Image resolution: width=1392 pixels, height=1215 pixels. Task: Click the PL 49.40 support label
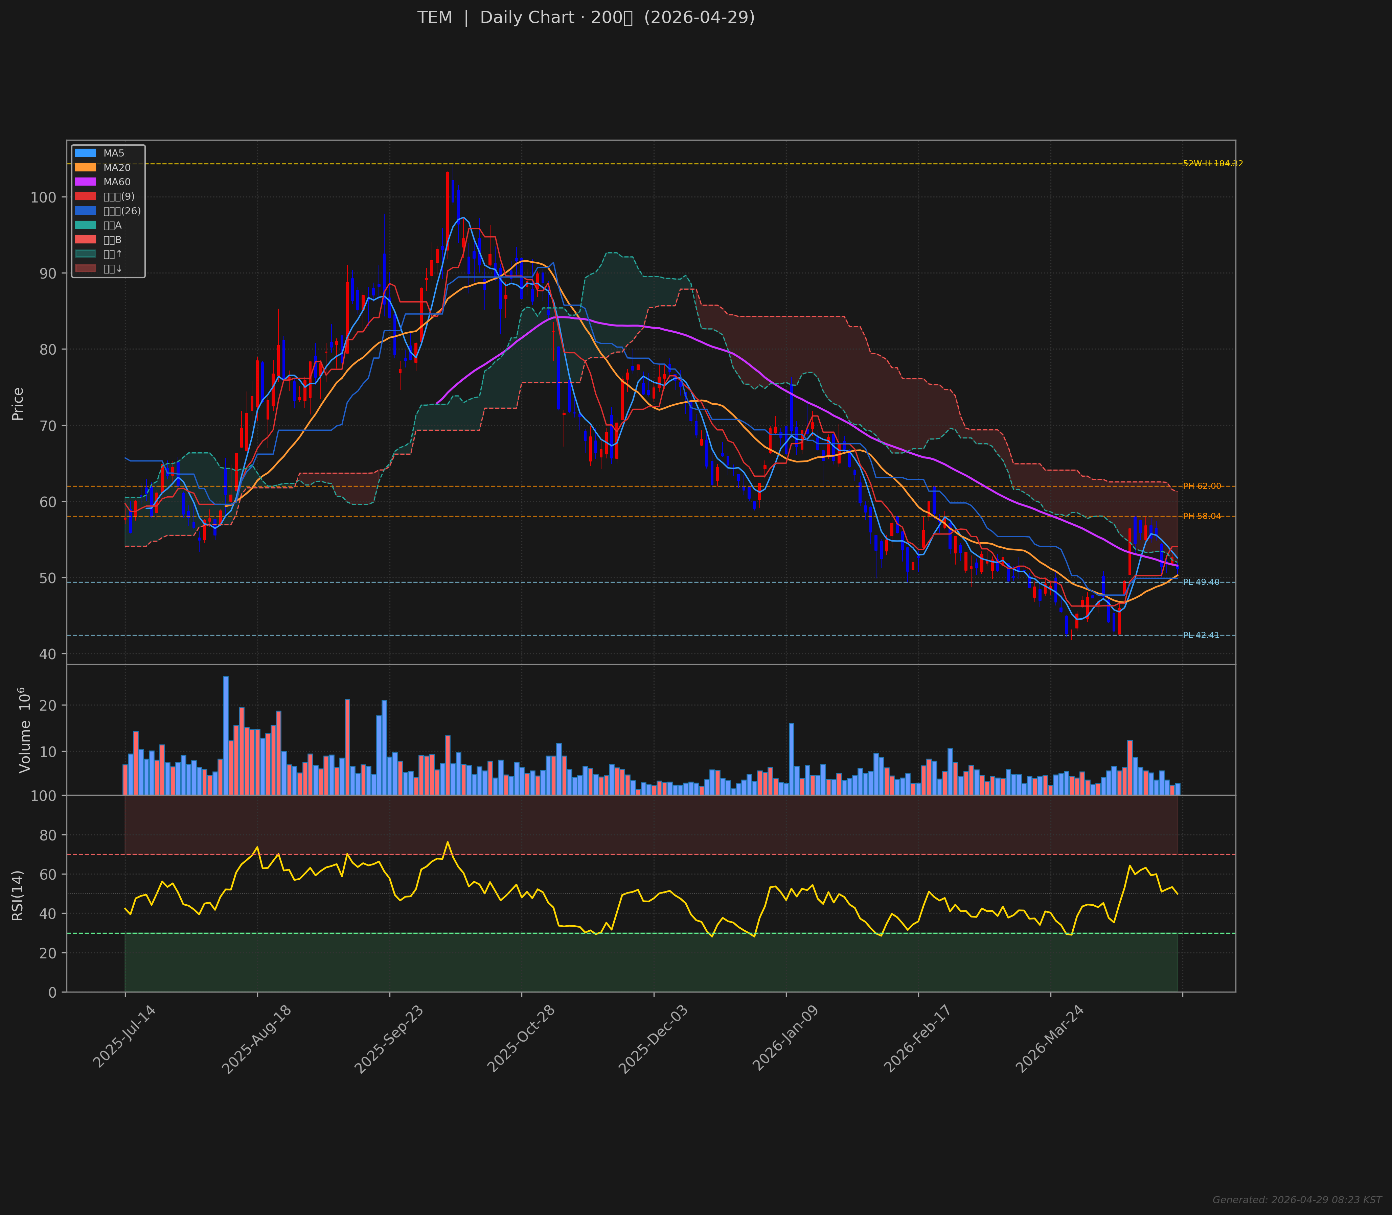point(1201,582)
